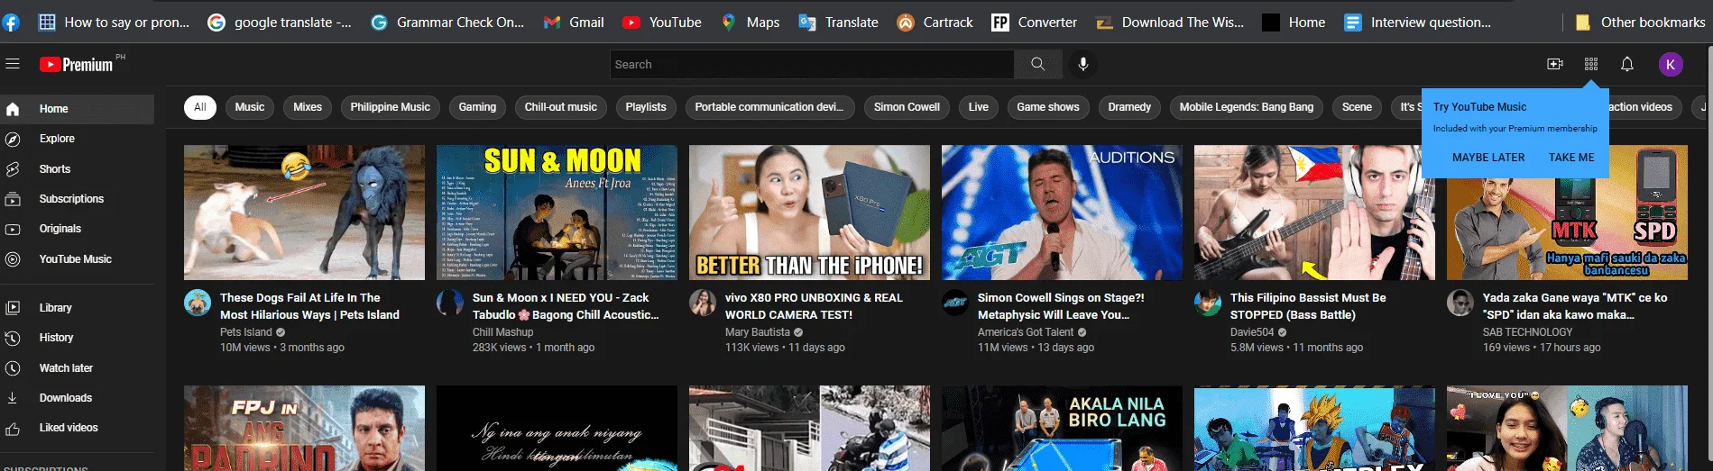
Task: Go to Home in sidebar
Action: pyautogui.click(x=78, y=109)
